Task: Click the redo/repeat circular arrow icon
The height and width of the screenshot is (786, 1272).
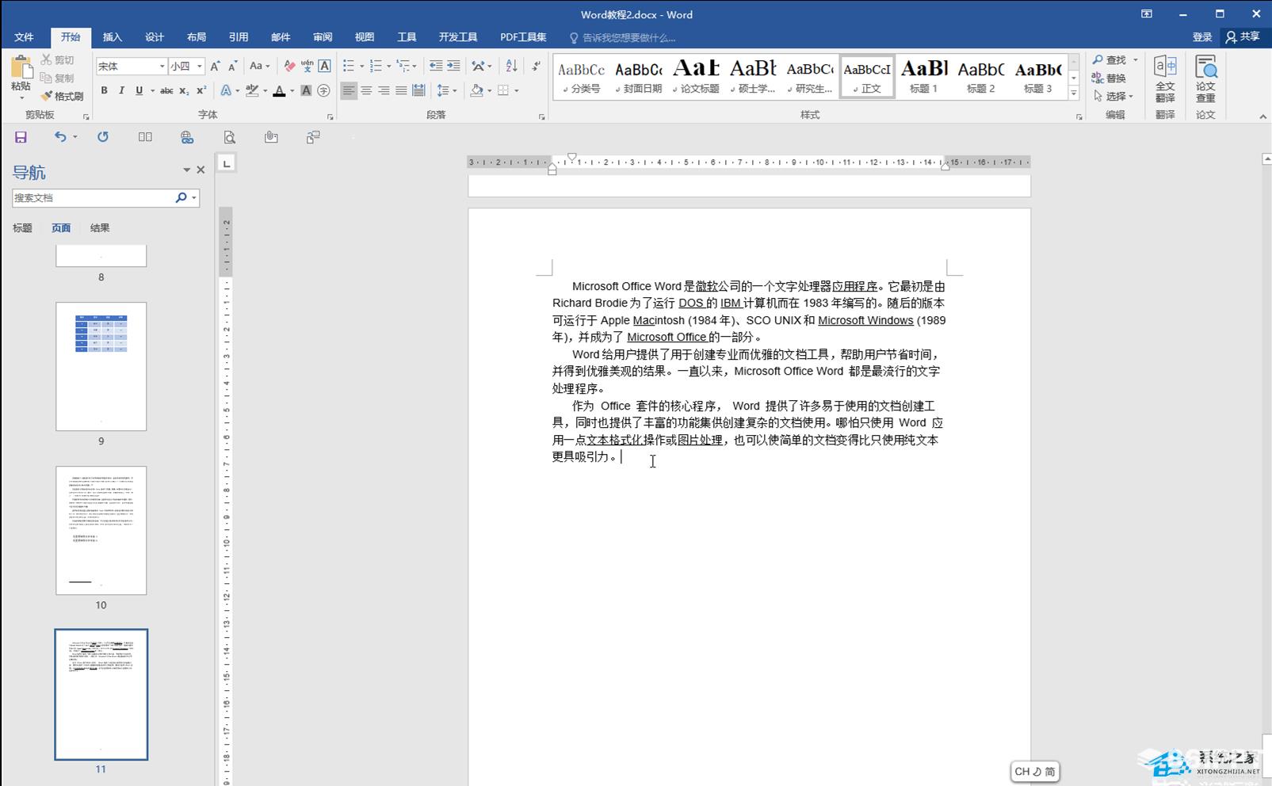Action: tap(103, 137)
